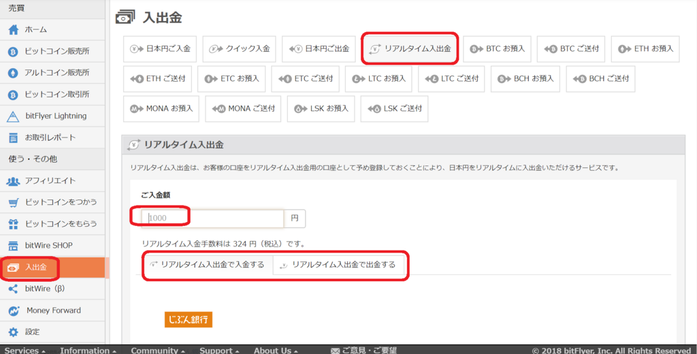Select the MONA お預入 tab
Screen dimensions: 697x354
click(161, 108)
